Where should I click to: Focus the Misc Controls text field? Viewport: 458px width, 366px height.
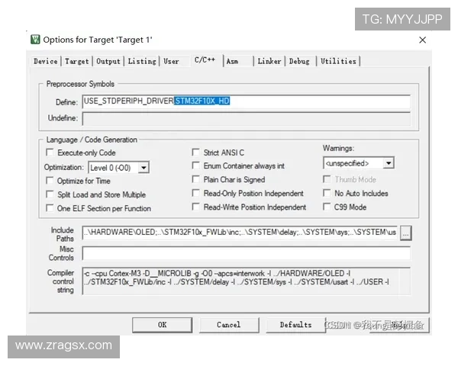point(245,253)
